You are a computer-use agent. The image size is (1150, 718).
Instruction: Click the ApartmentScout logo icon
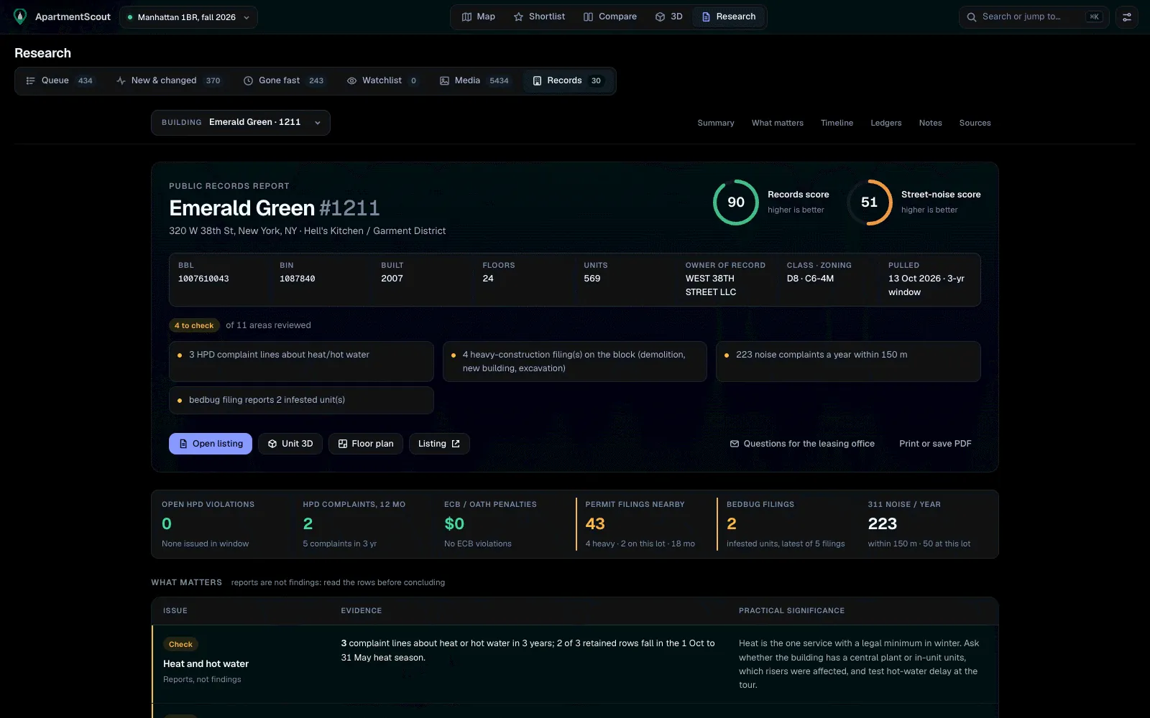(x=20, y=17)
